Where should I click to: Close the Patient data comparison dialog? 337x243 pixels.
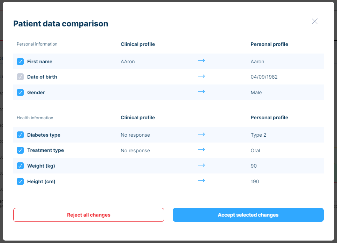click(314, 21)
